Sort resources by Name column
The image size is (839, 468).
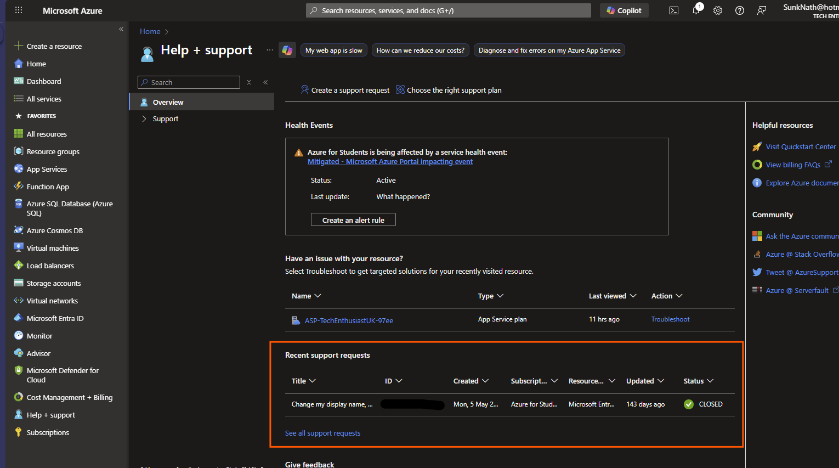306,296
